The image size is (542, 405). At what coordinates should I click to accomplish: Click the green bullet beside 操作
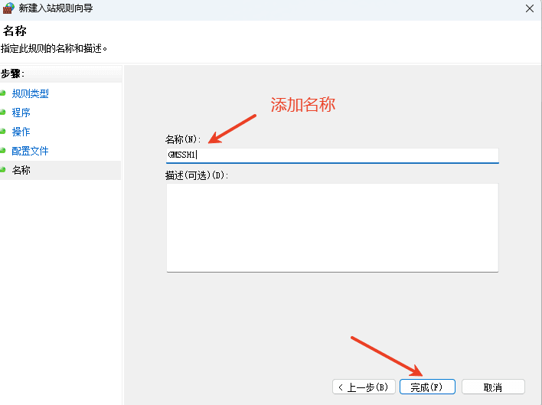(x=3, y=131)
